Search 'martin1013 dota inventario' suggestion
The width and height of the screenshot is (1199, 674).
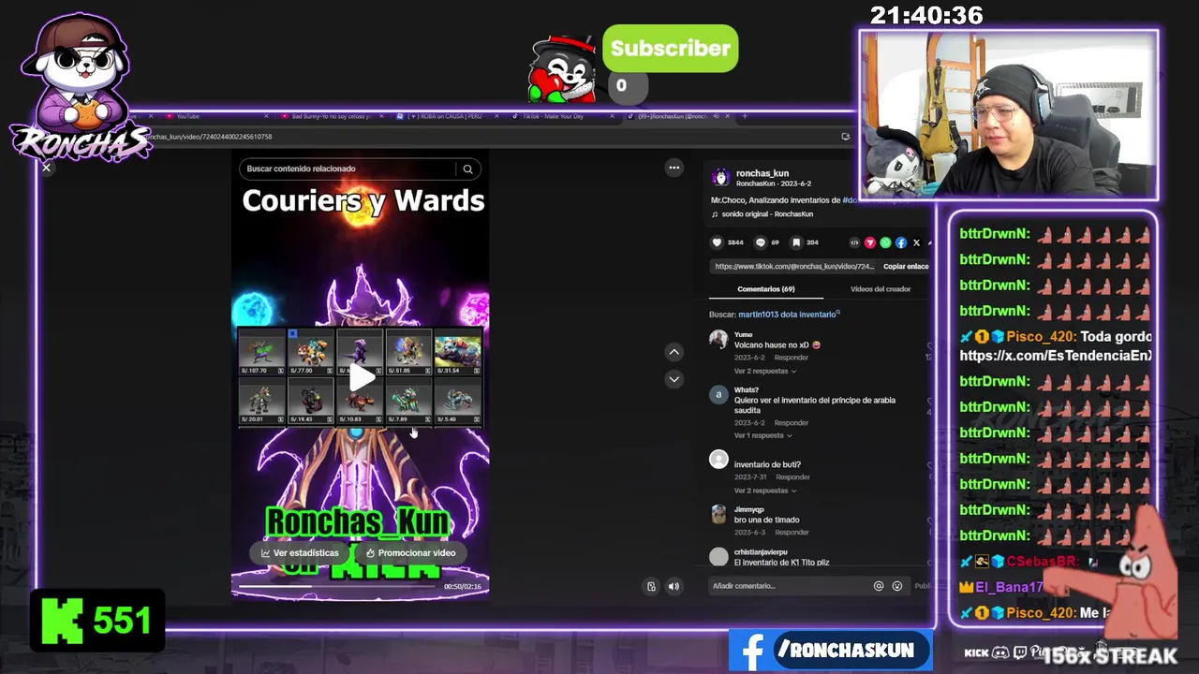coord(789,315)
